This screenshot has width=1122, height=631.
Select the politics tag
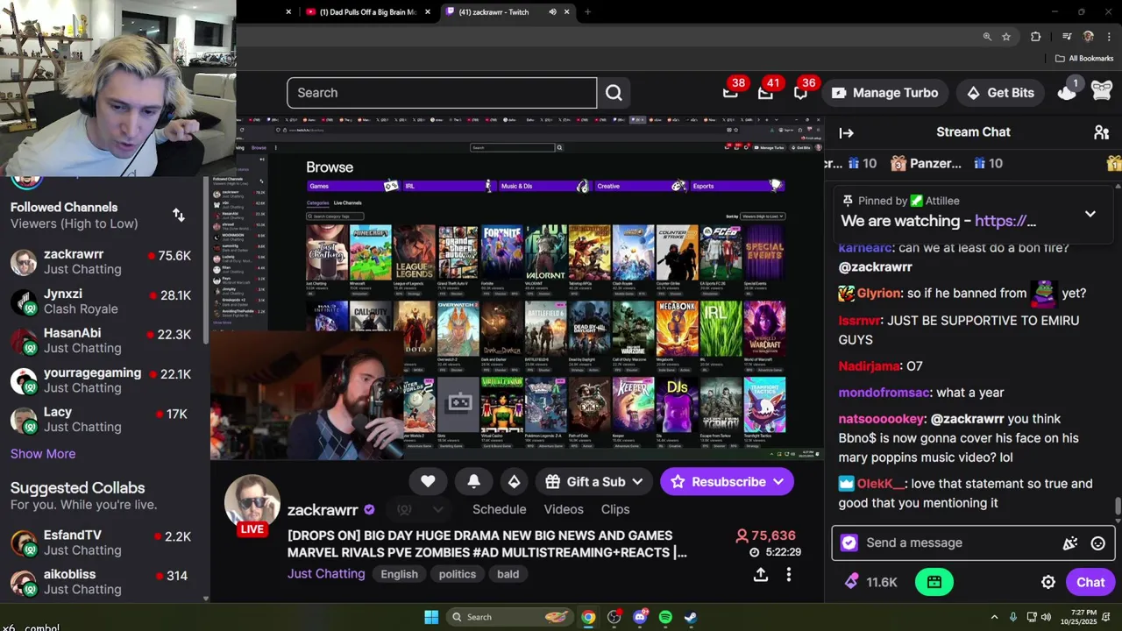(458, 574)
